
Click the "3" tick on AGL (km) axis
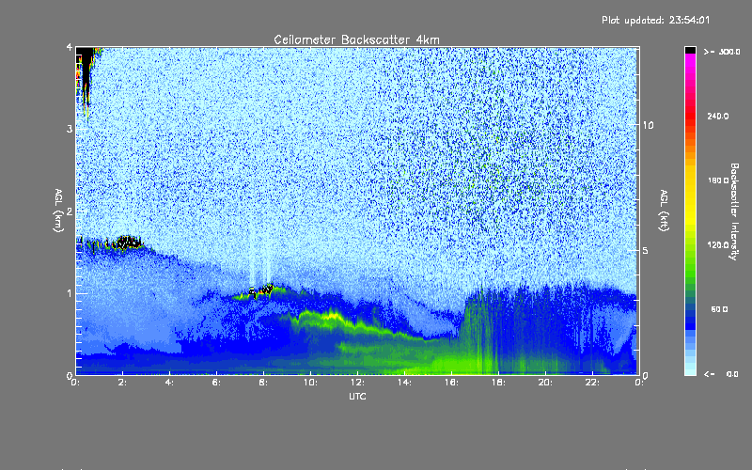(70, 129)
